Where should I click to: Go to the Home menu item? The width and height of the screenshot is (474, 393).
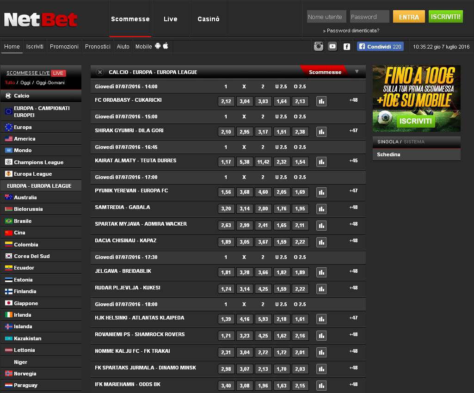[12, 47]
